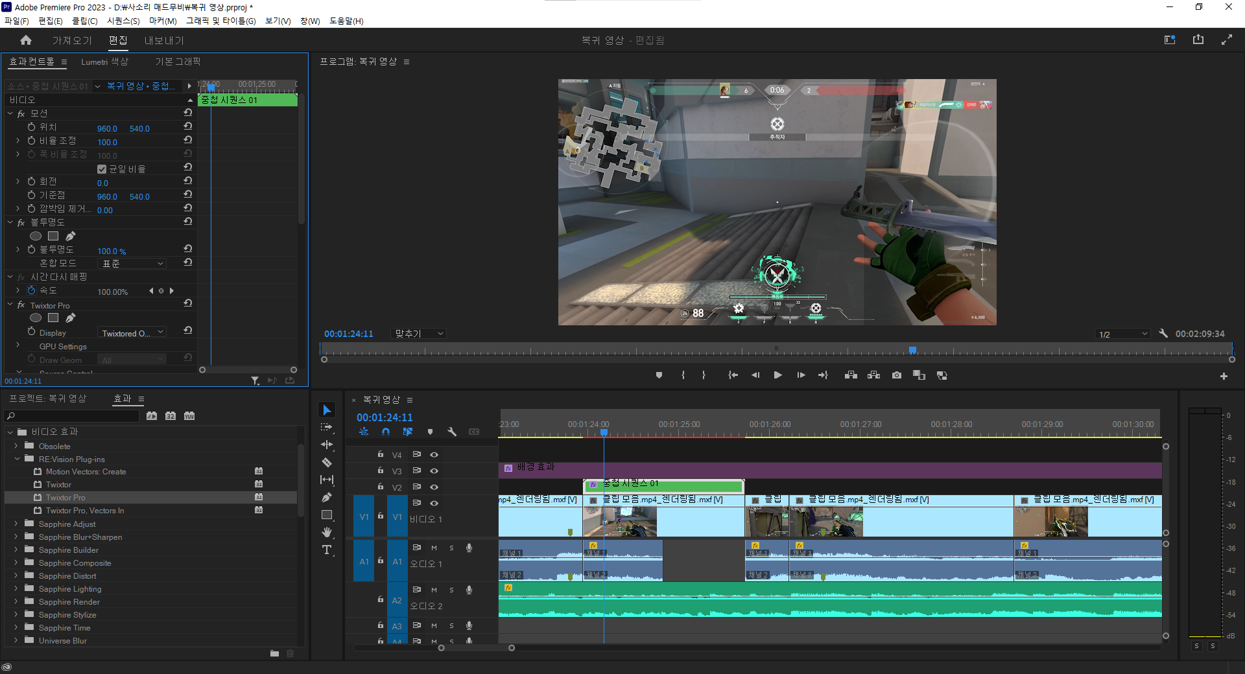The image size is (1245, 674).
Task: Switch to 프로젝트: 복귀 영상 tab
Action: pos(47,399)
